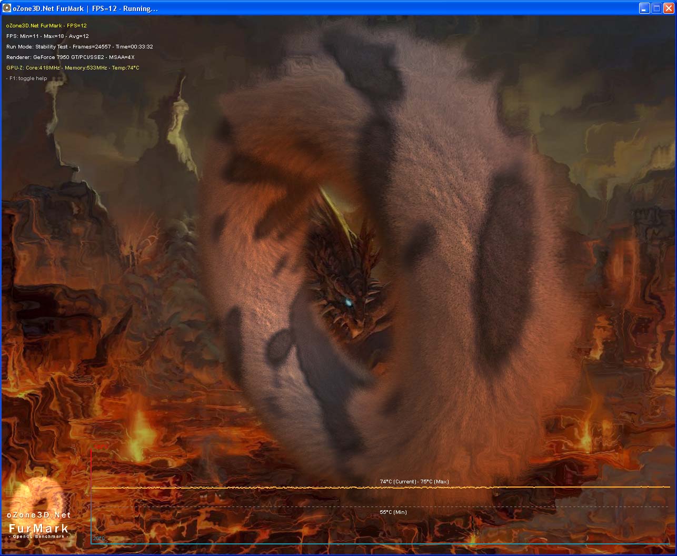The width and height of the screenshot is (677, 556).
Task: Minimize the FurMark window
Action: pyautogui.click(x=644, y=8)
